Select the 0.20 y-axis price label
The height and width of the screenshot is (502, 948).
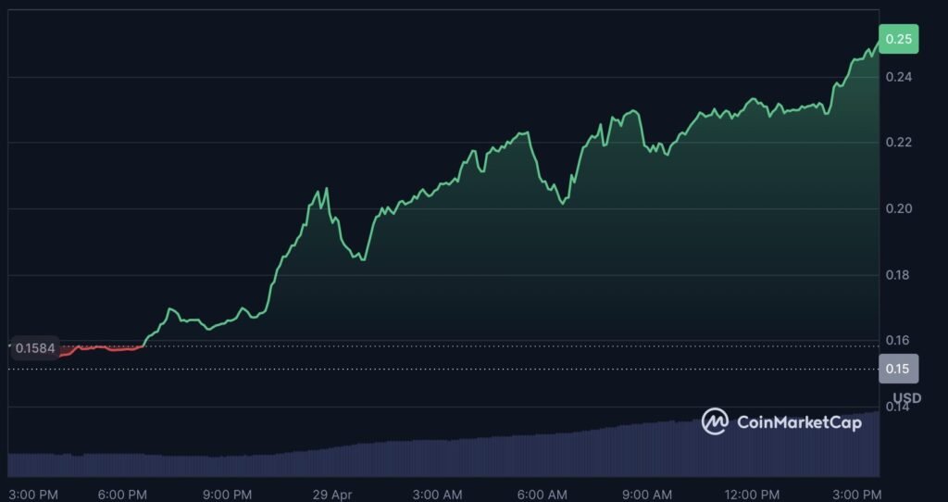point(898,208)
